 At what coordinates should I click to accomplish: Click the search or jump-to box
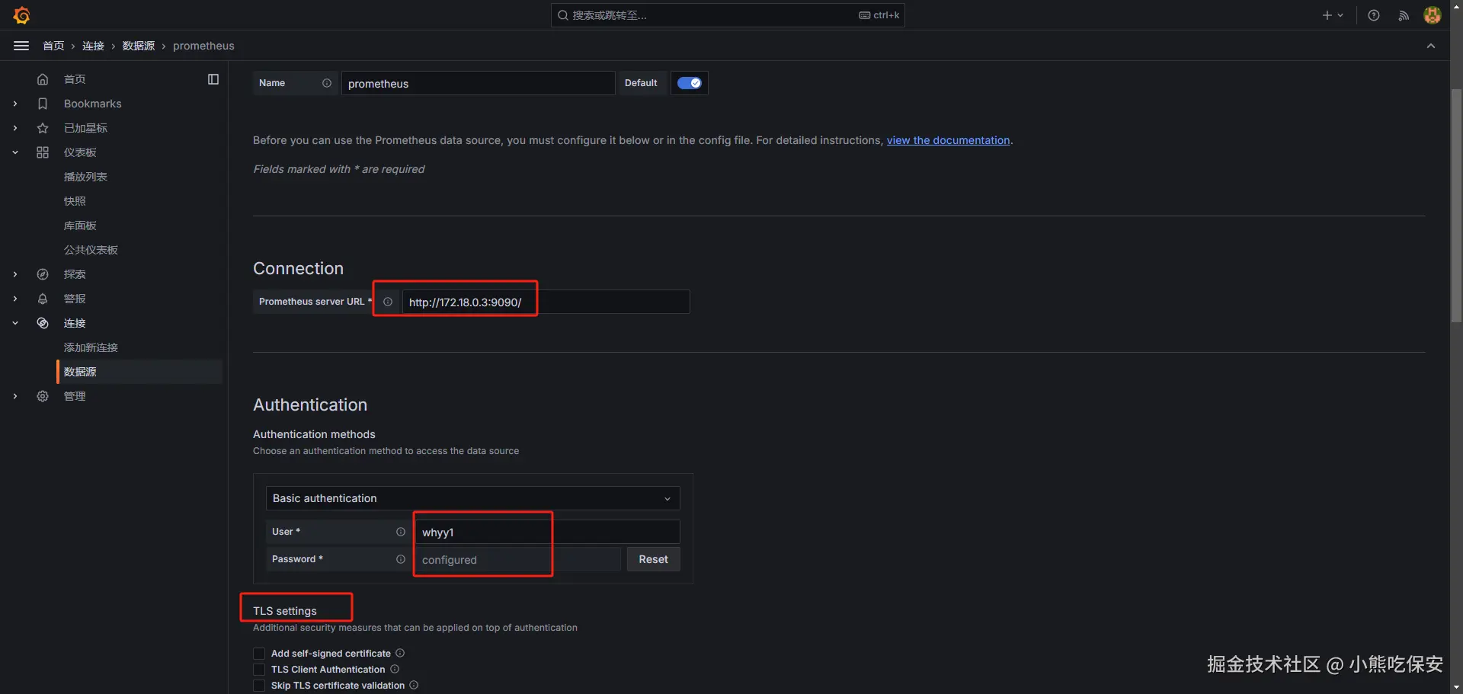pos(728,15)
